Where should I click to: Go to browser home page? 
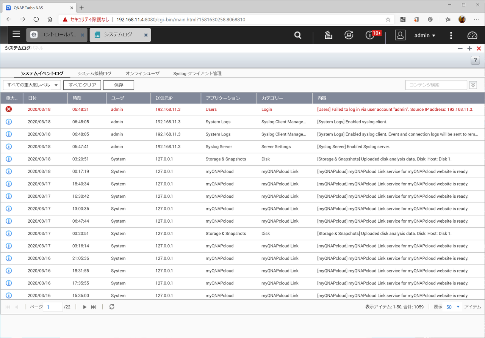click(x=50, y=19)
